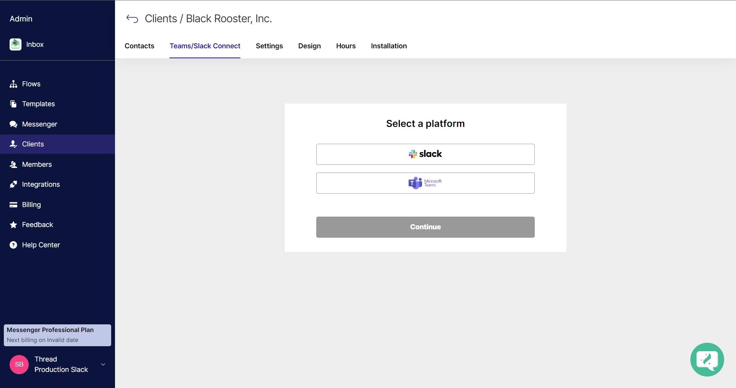
Task: Go to Messenger in the sidebar
Action: [58, 124]
